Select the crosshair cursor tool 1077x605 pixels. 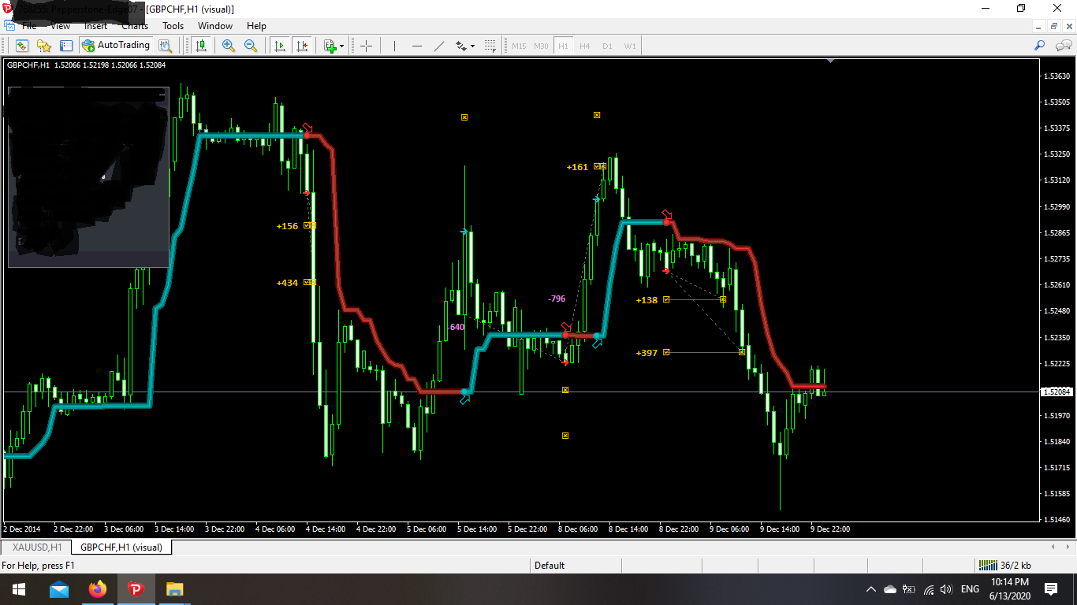(366, 46)
